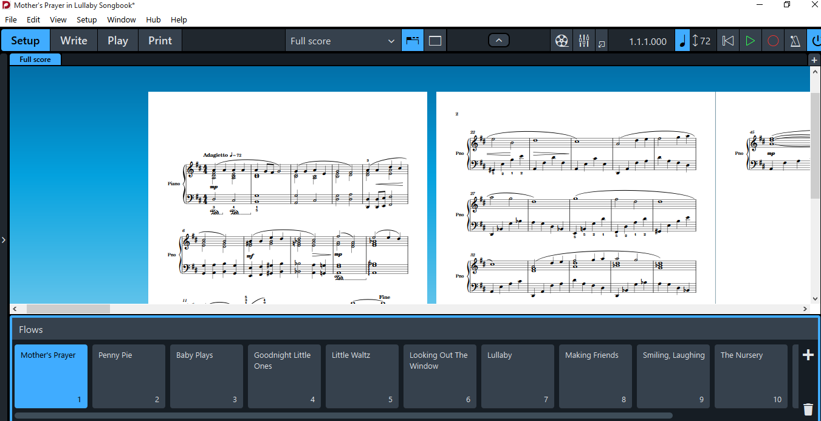Select The Nursery flow card
The height and width of the screenshot is (421, 821).
751,376
